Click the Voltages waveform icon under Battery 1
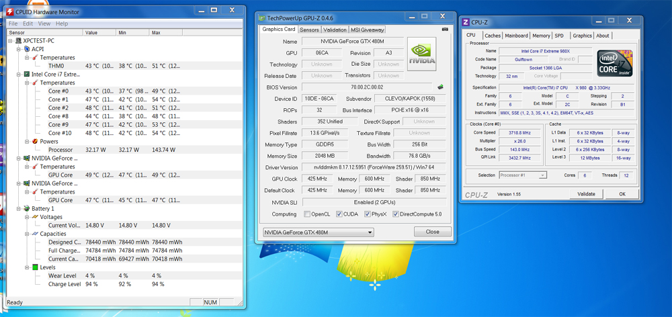672x317 pixels. tap(35, 217)
